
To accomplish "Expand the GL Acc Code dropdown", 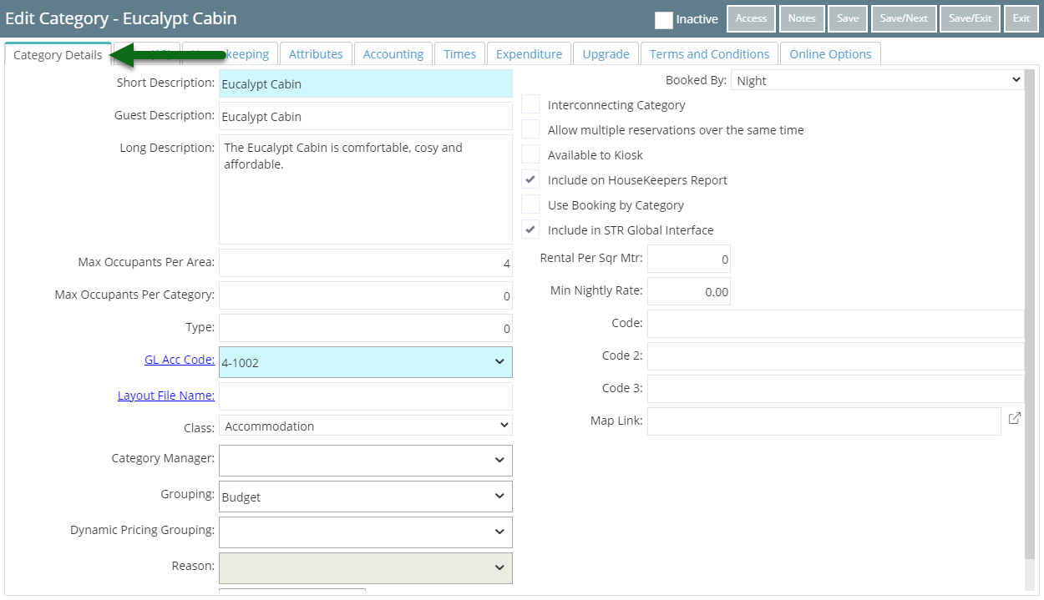I will click(366, 362).
